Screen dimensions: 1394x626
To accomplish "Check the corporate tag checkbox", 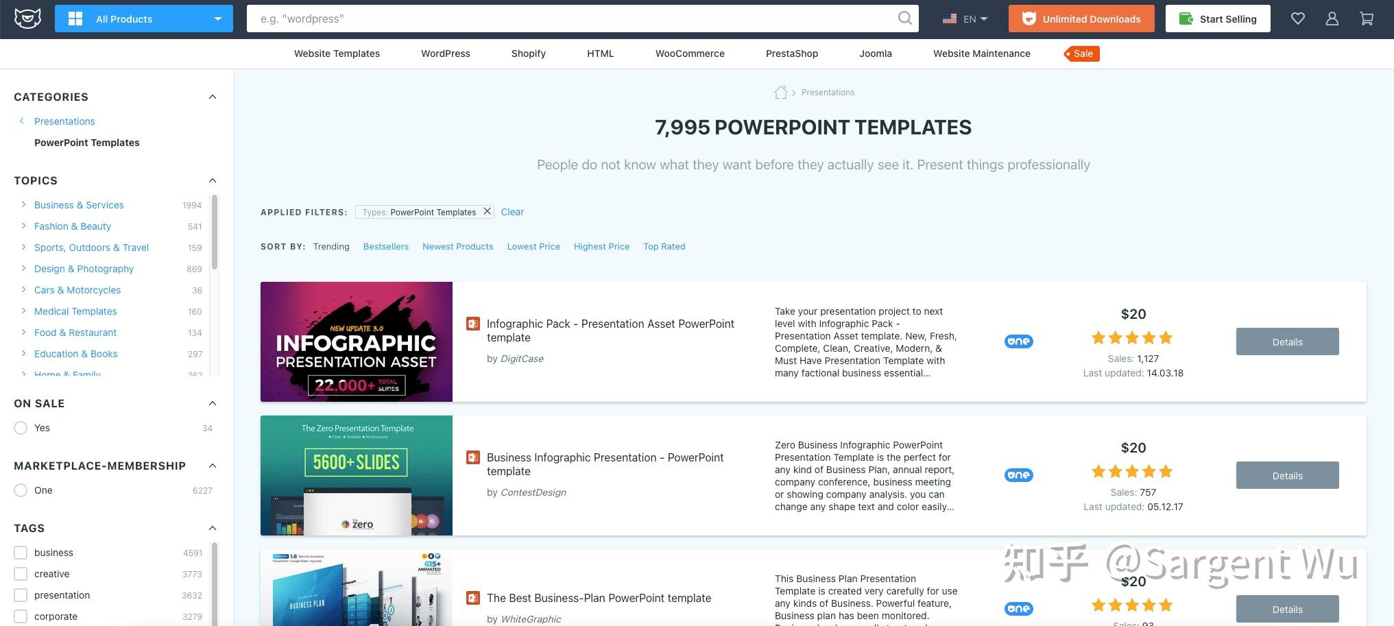I will click(x=21, y=616).
